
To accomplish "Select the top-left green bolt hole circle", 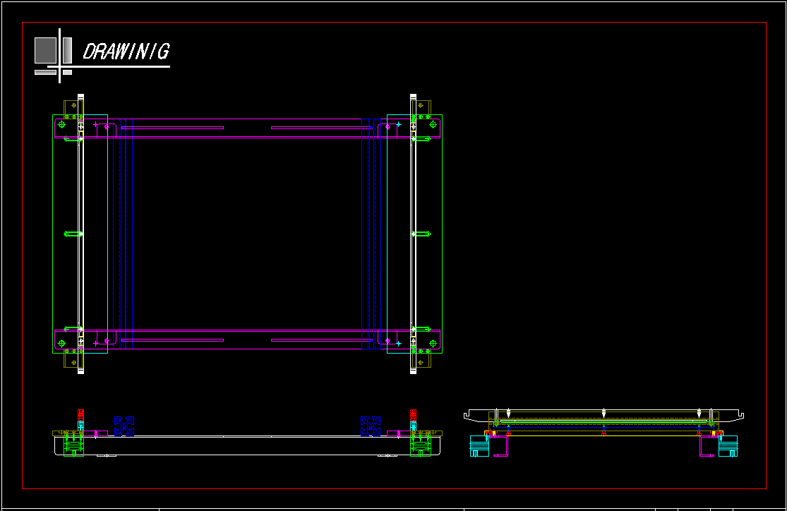I will click(x=61, y=125).
